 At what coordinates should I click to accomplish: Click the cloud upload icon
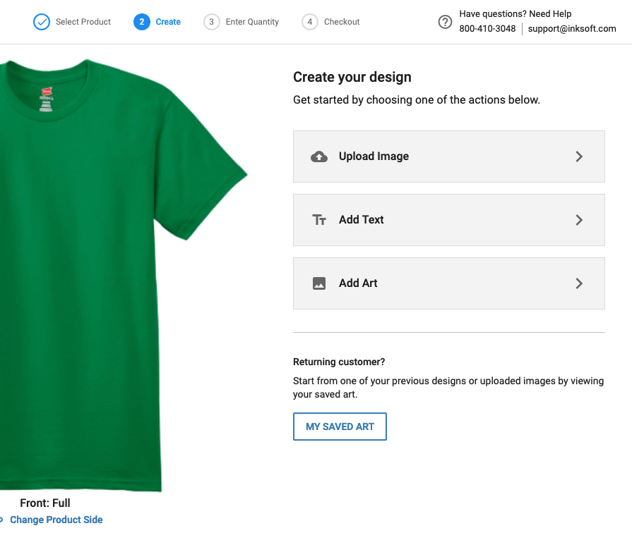[x=319, y=157]
